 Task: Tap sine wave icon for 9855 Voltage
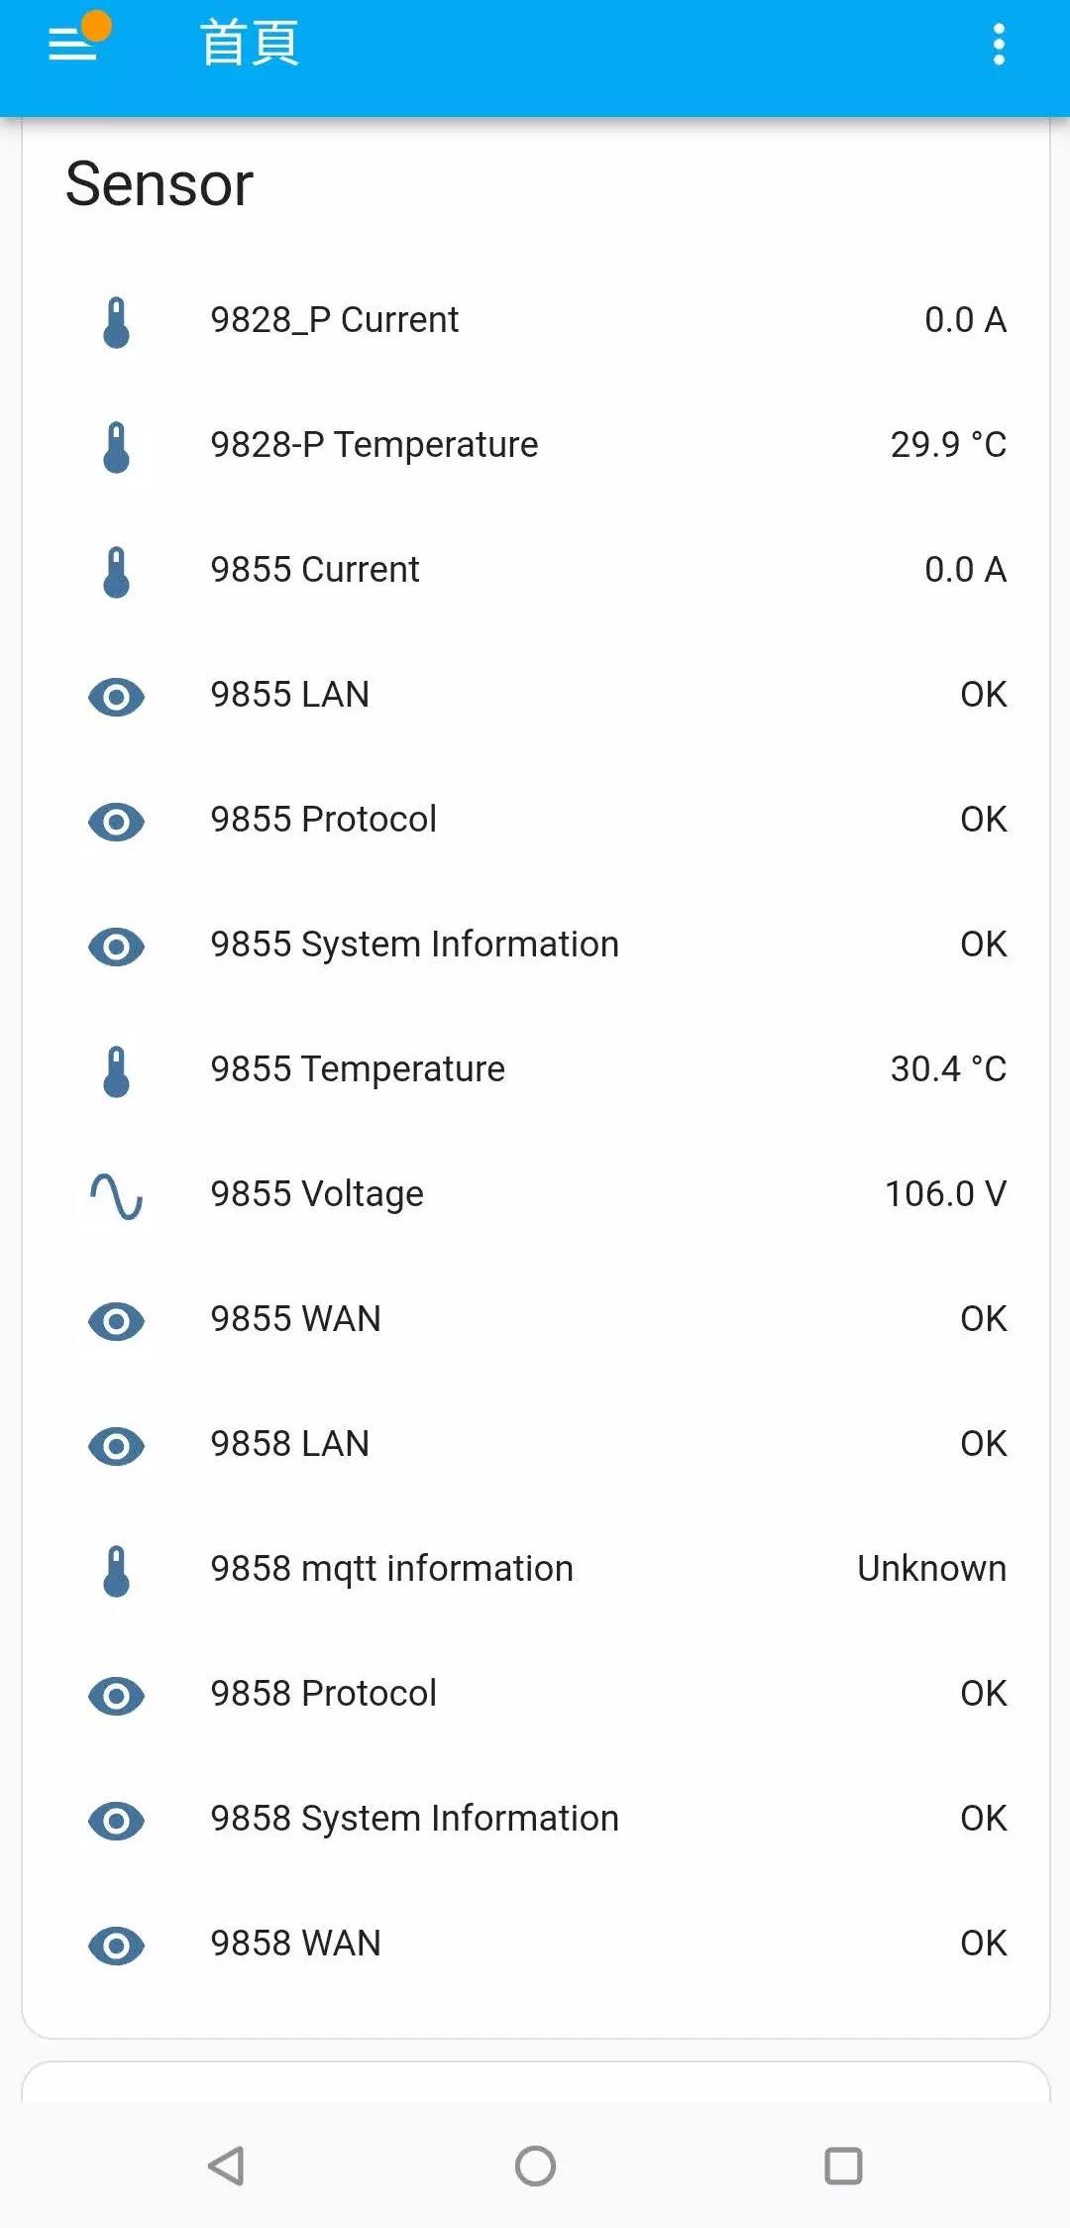point(117,1196)
